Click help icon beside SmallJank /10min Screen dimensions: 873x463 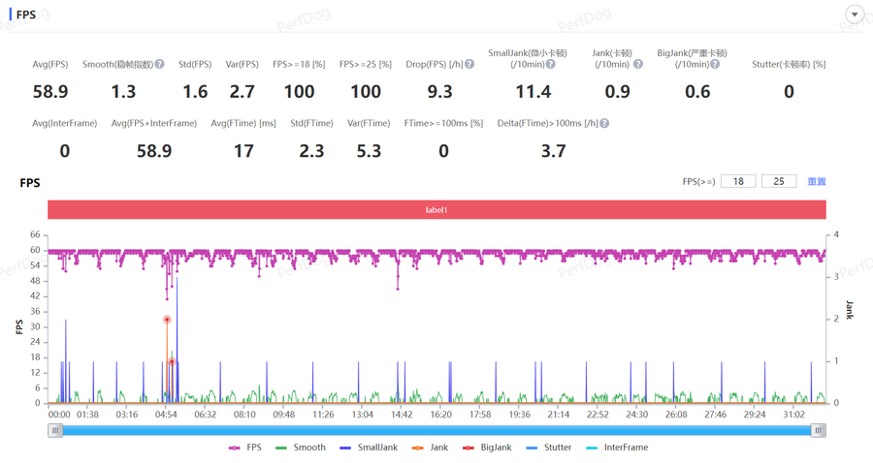coord(550,65)
